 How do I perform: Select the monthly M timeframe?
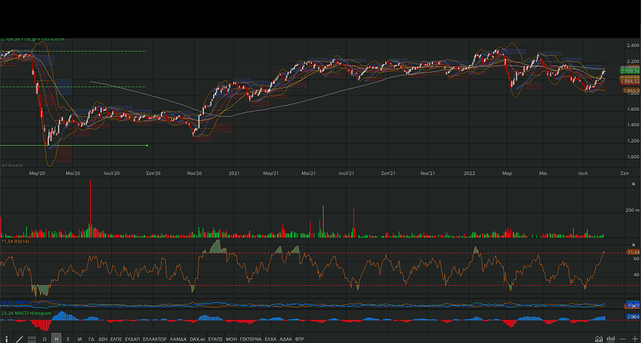[79, 339]
